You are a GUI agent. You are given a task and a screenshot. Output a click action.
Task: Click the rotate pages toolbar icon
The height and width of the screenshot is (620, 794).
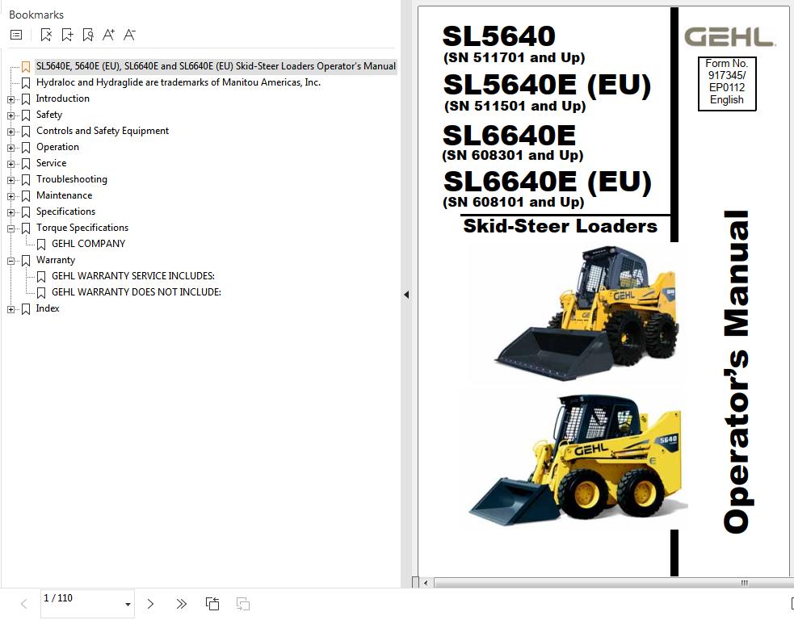tap(212, 603)
